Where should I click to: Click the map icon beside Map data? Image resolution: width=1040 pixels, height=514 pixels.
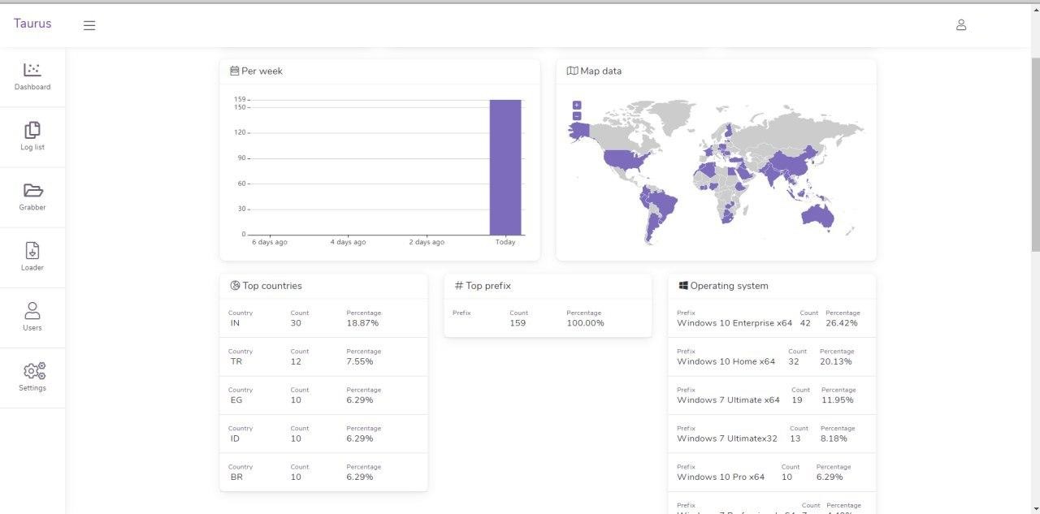pyautogui.click(x=572, y=71)
